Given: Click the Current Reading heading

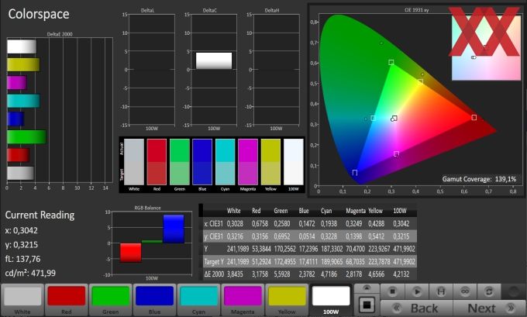Looking at the screenshot, I should pyautogui.click(x=40, y=215).
